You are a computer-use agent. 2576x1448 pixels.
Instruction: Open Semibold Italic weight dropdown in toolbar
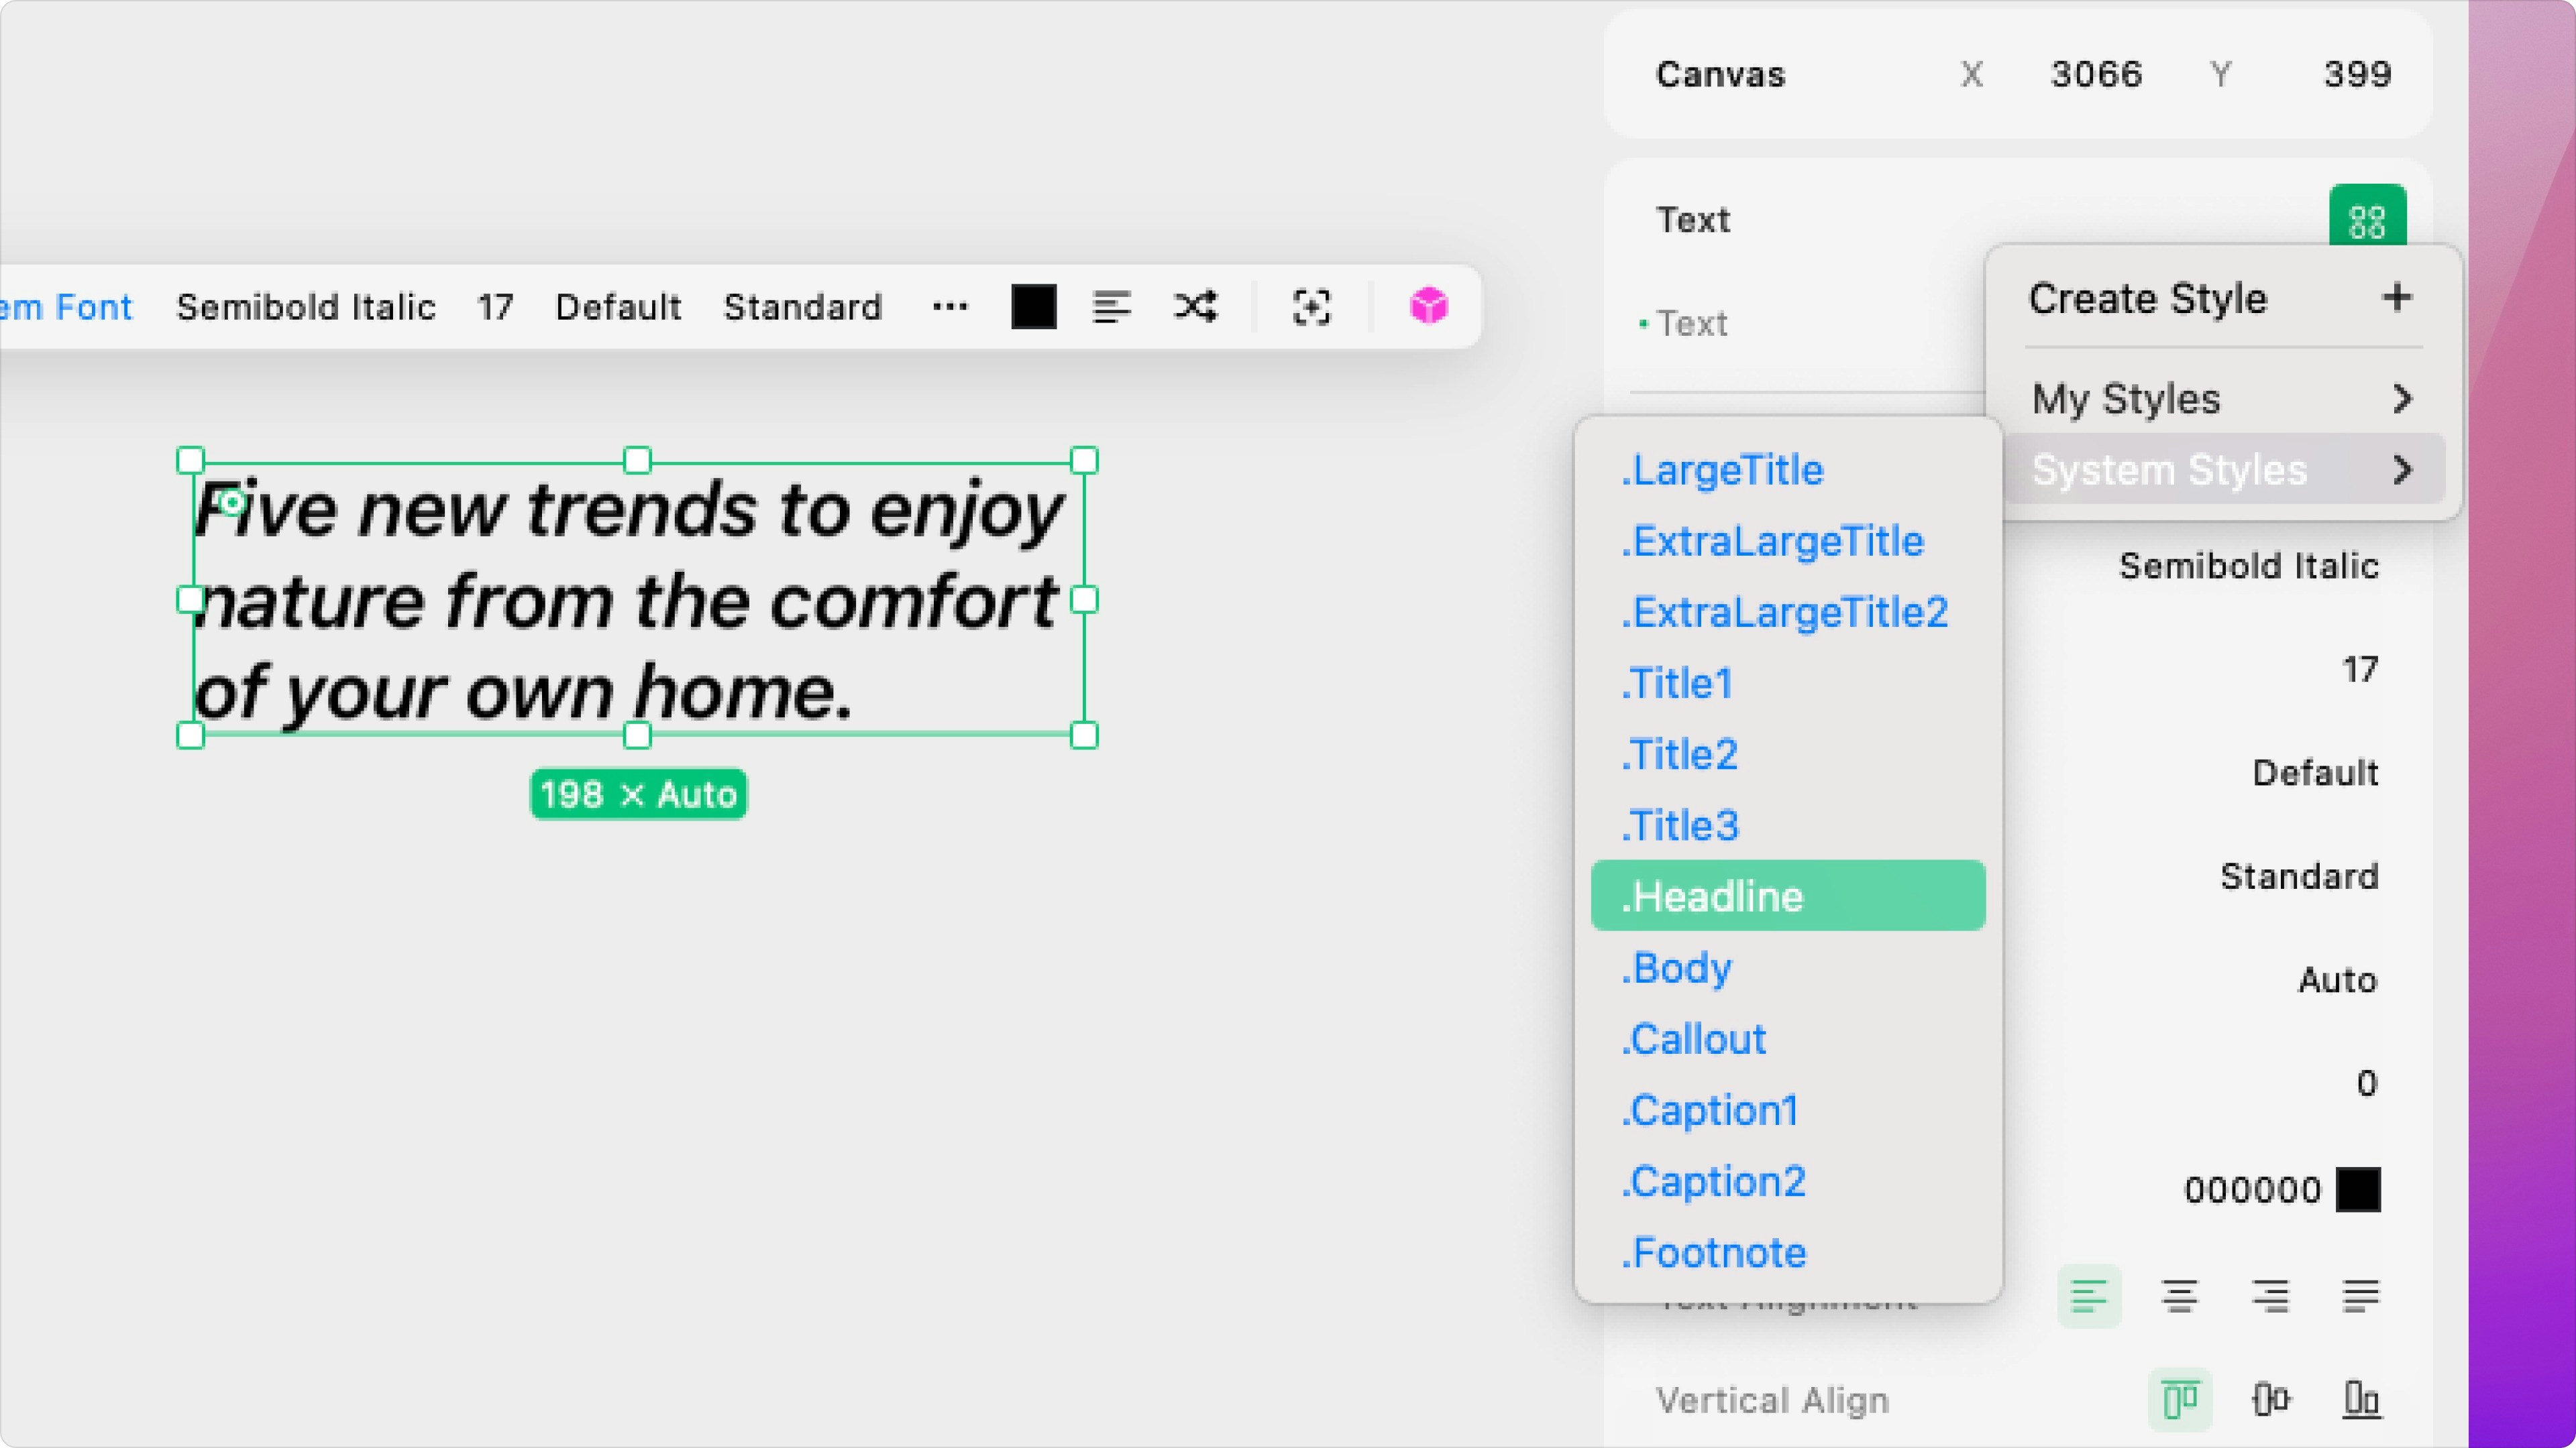306,307
